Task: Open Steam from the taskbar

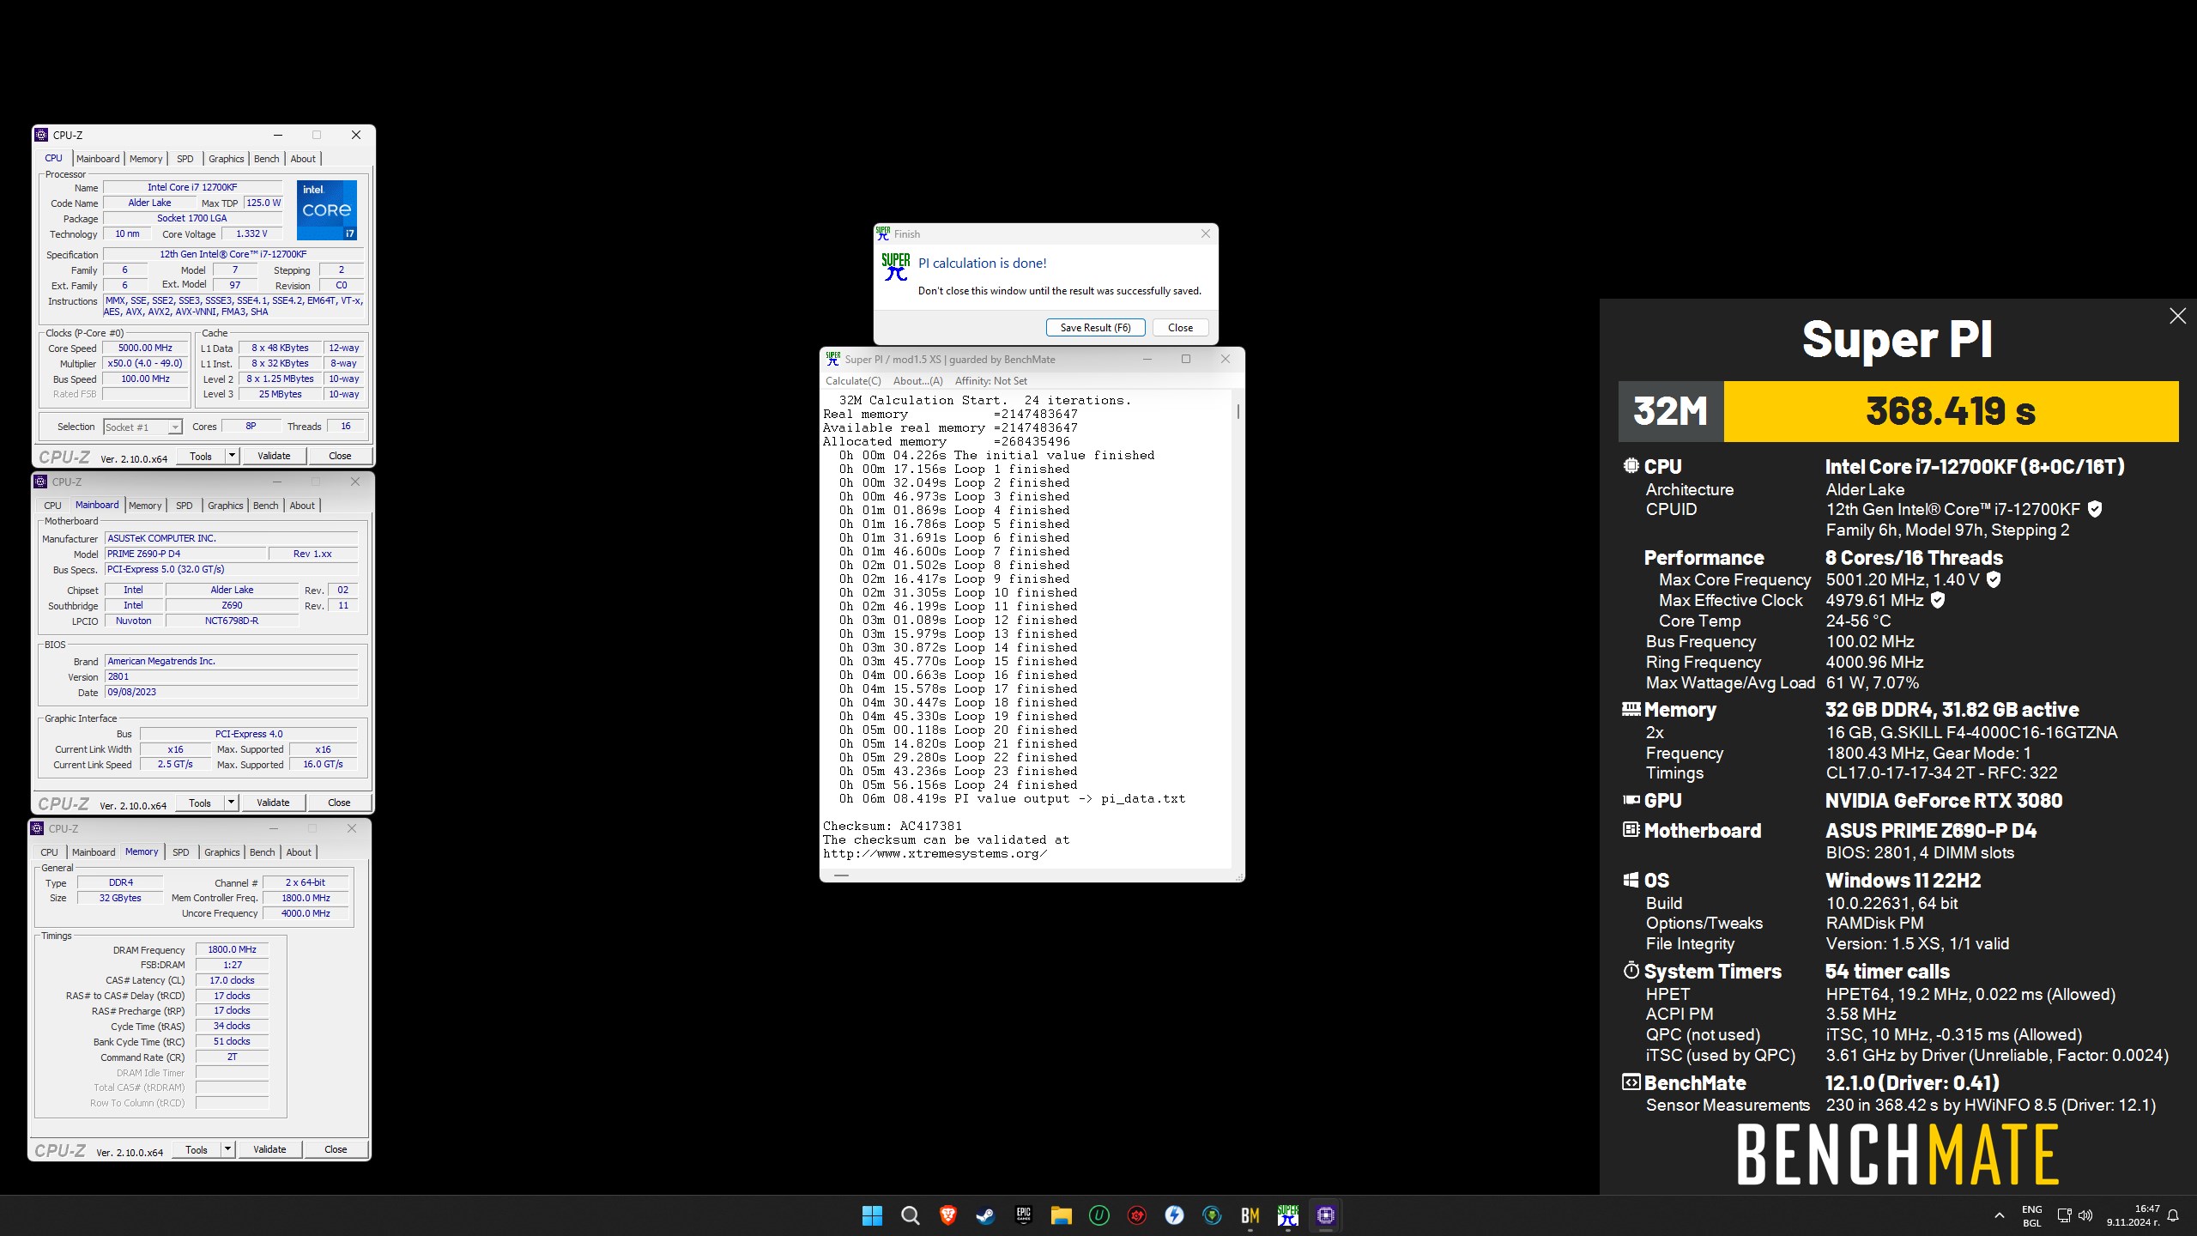Action: [x=985, y=1215]
